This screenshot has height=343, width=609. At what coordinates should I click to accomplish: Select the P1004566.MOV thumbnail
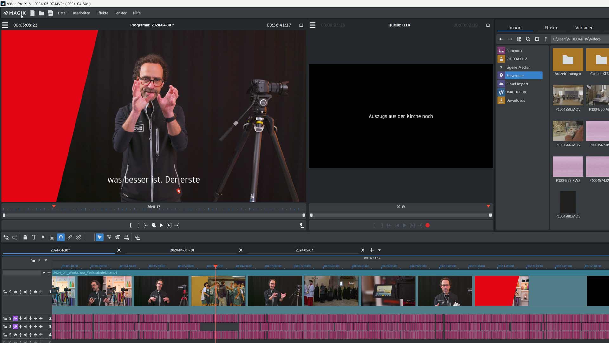[x=568, y=131]
